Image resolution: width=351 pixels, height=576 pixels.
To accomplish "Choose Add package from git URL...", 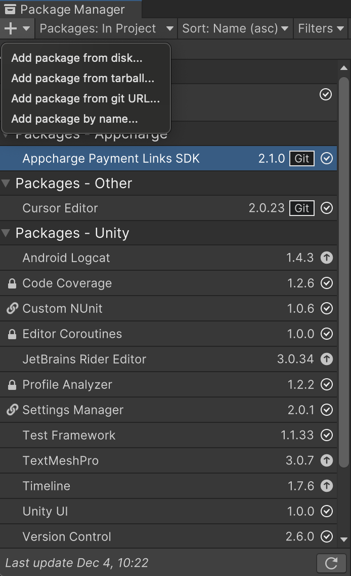I will click(86, 98).
